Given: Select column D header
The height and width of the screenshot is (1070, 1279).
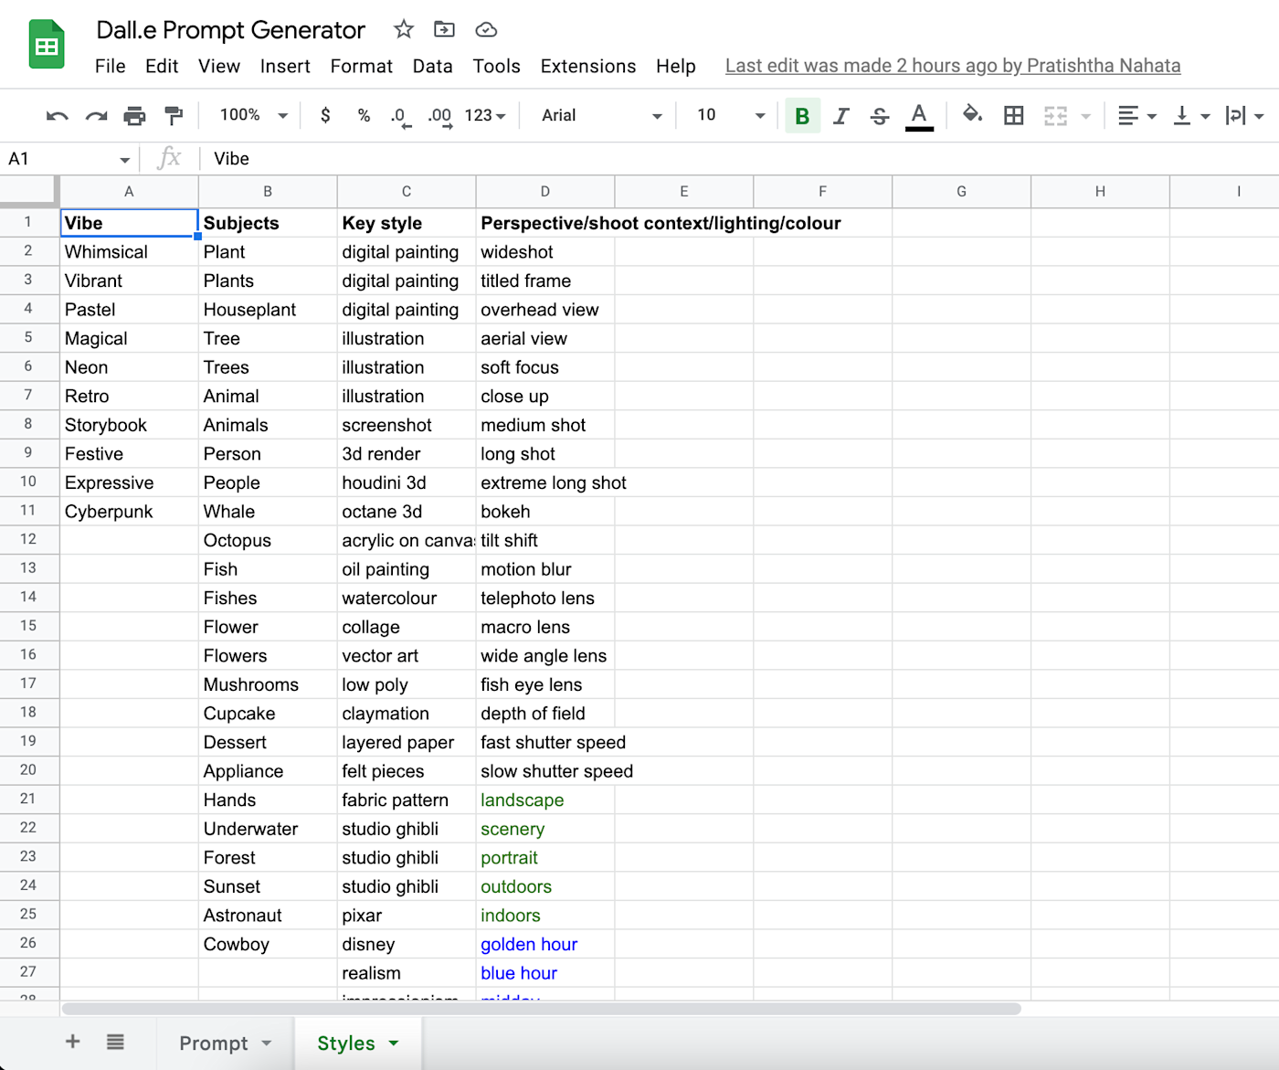Looking at the screenshot, I should click(x=545, y=191).
